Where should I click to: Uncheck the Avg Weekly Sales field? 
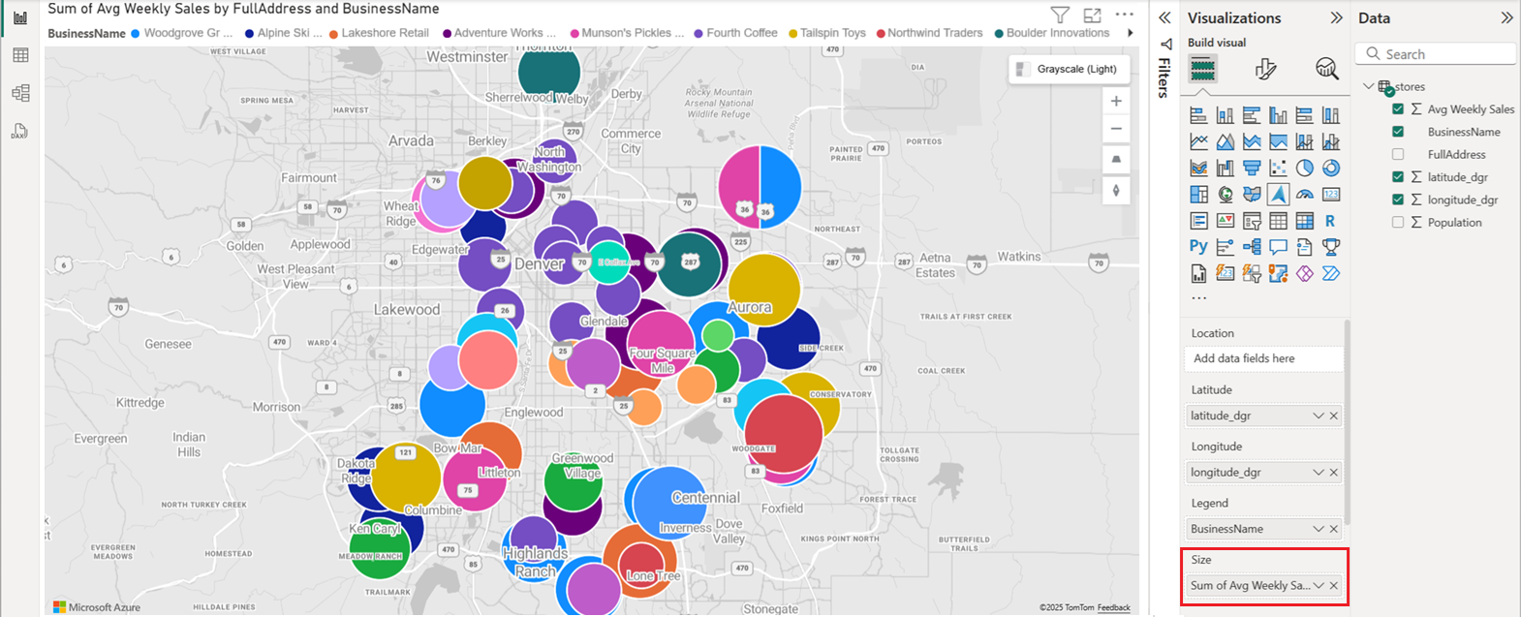1397,109
